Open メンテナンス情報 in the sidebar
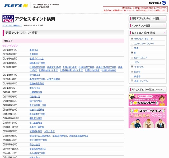The height and width of the screenshot is (158, 169). [148, 26]
